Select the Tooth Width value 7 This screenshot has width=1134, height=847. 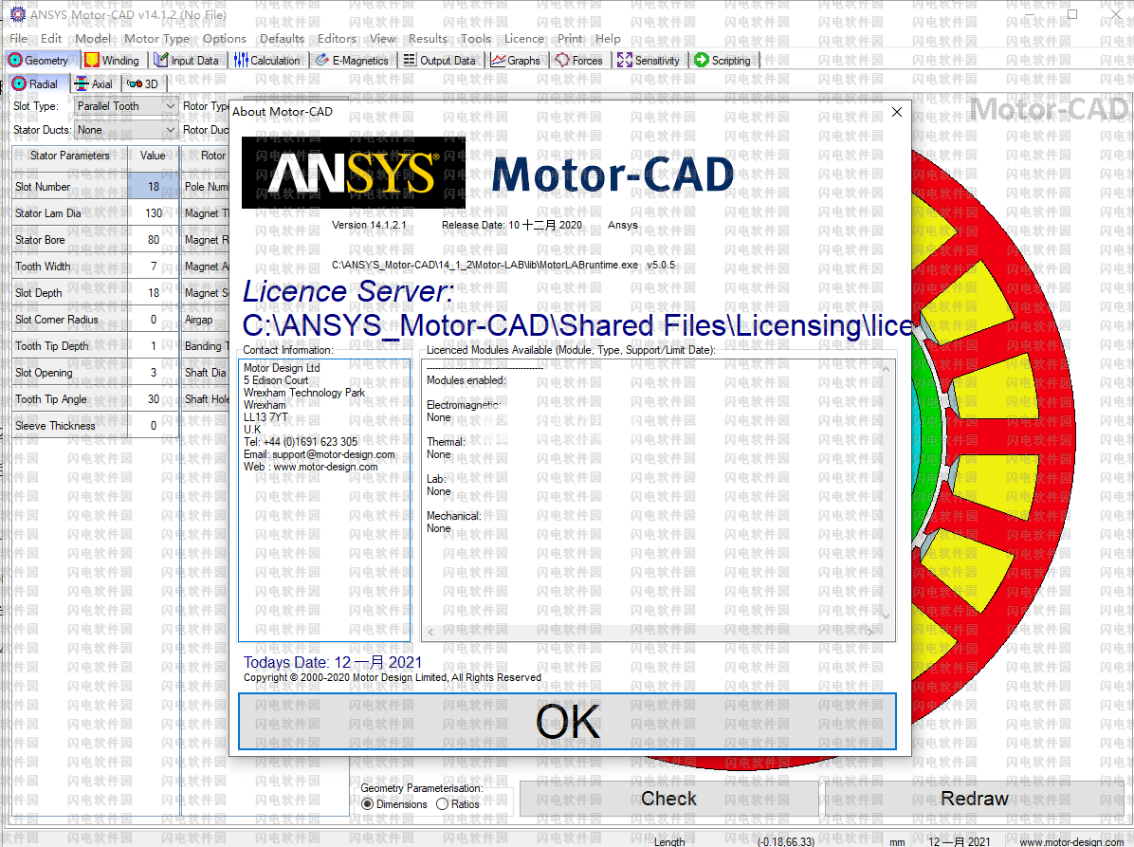coord(153,267)
